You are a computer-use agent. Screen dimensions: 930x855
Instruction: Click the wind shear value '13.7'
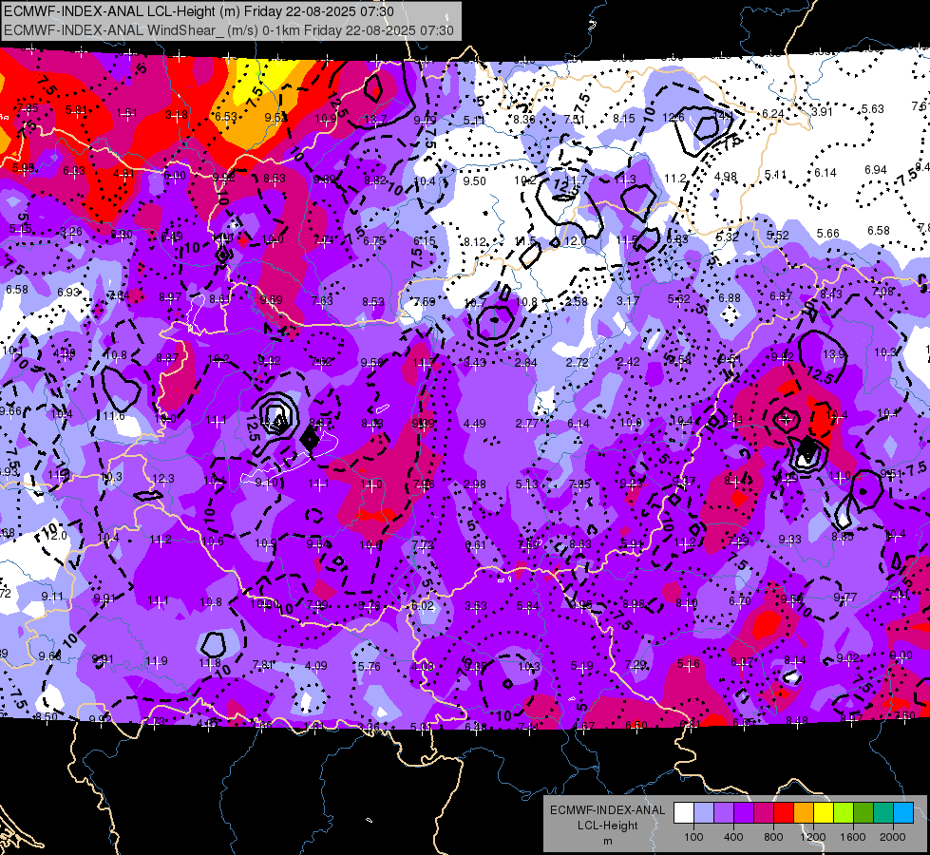click(x=375, y=120)
